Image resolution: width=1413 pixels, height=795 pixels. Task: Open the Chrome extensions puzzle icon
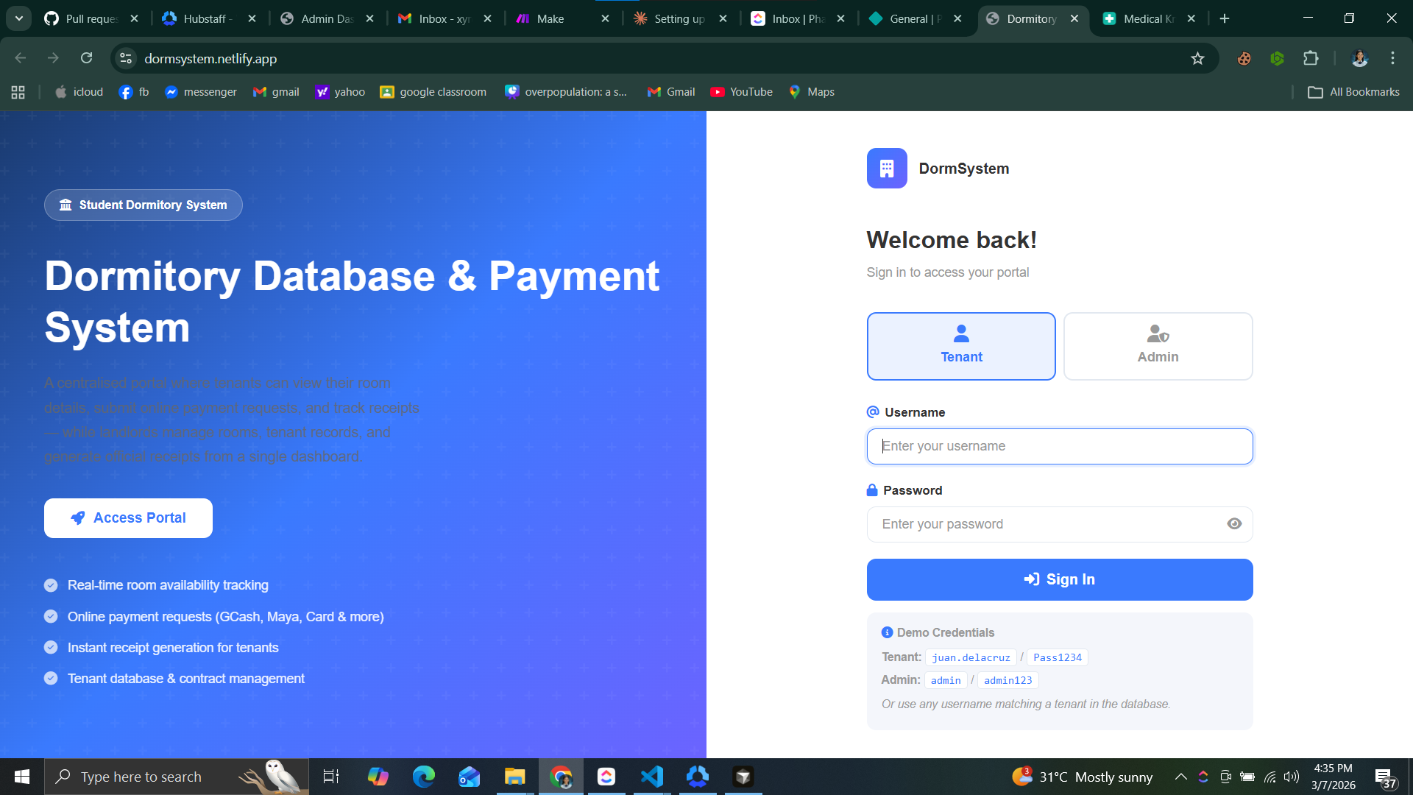pos(1311,58)
